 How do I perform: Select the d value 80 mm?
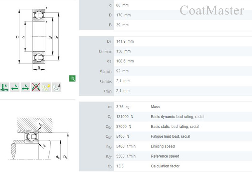point(122,5)
